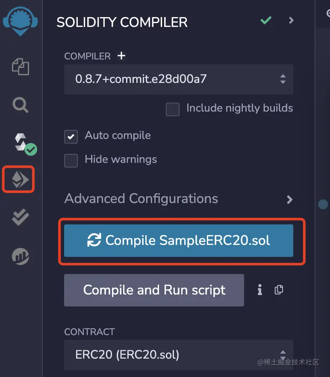This screenshot has height=377, width=330.
Task: Open the File Explorer panel icon
Action: click(20, 67)
